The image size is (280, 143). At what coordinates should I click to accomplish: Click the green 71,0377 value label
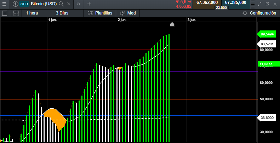coord(269,64)
